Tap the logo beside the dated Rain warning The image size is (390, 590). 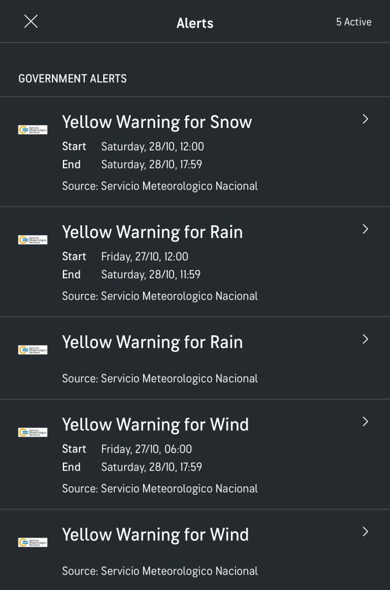pos(33,240)
